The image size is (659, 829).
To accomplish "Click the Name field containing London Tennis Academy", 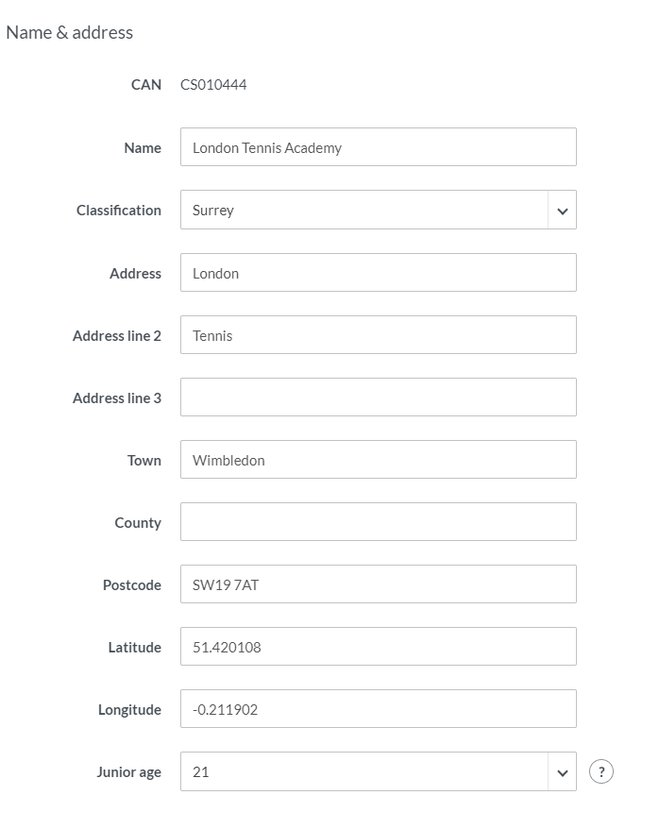I will point(378,147).
